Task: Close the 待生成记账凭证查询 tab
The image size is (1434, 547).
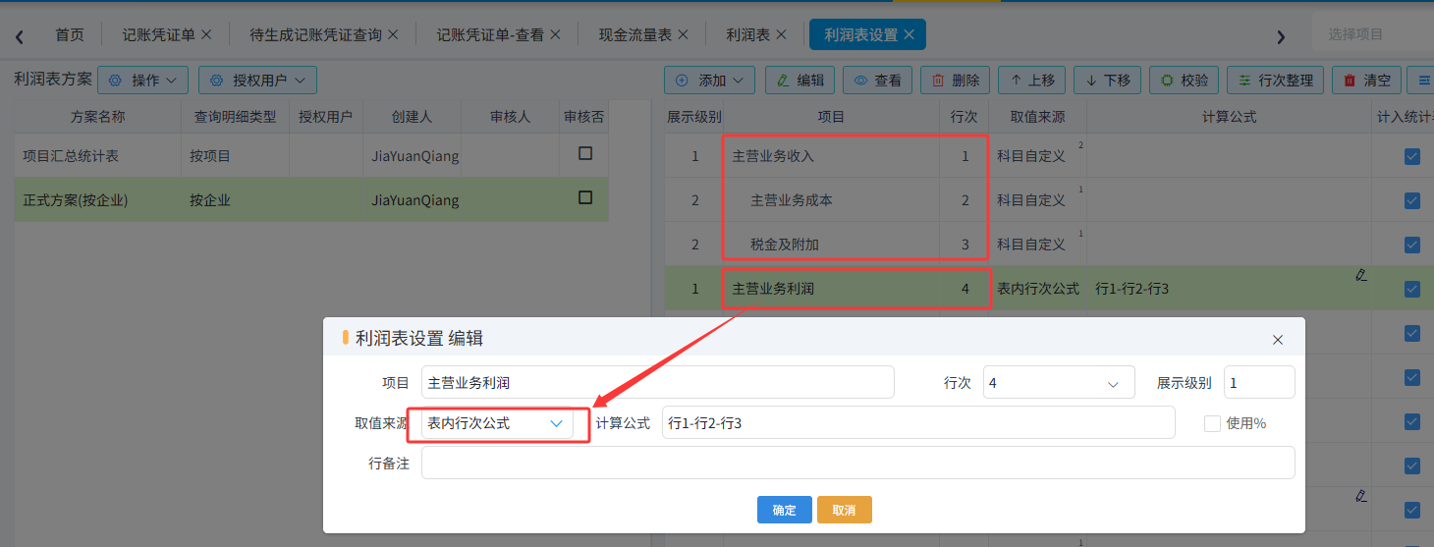Action: (x=393, y=34)
